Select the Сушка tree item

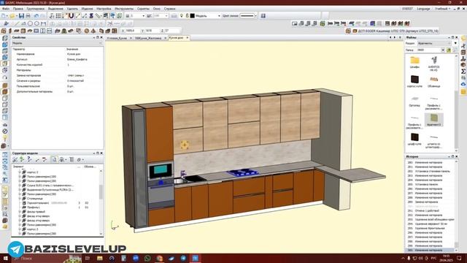50,185
